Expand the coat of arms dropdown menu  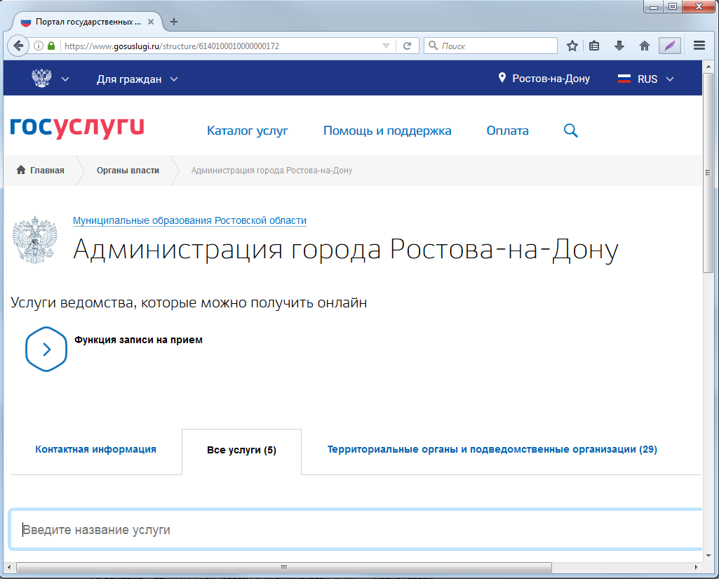(51, 79)
